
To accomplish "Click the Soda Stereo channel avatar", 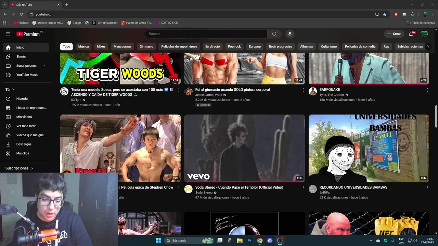I will pos(189,189).
